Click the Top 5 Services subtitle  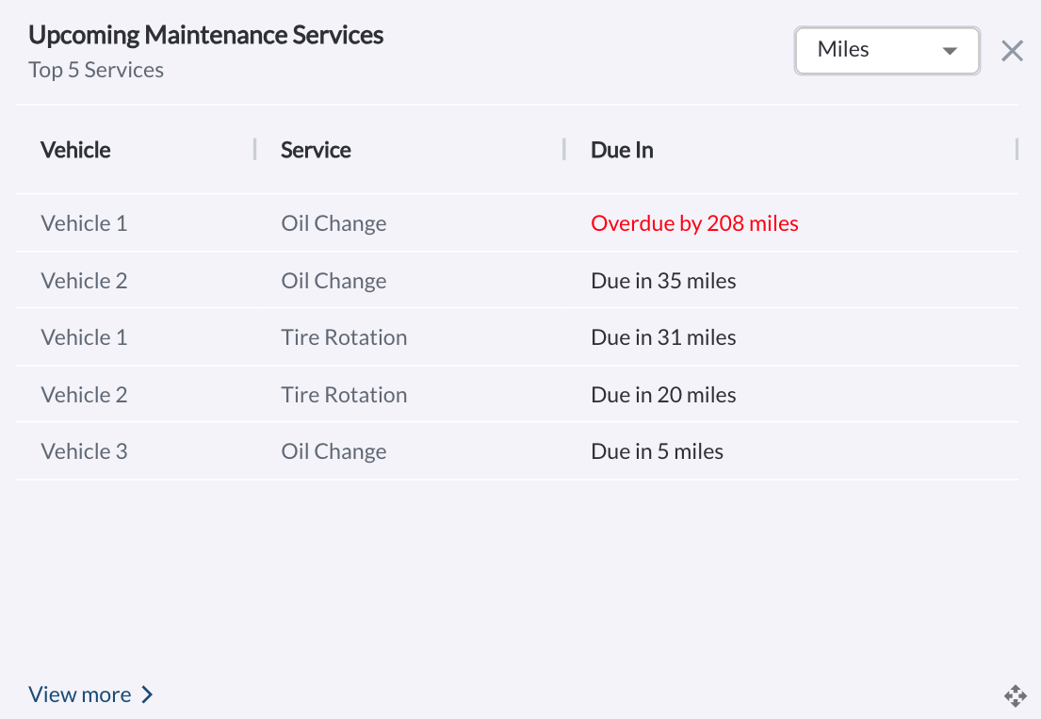pyautogui.click(x=96, y=70)
